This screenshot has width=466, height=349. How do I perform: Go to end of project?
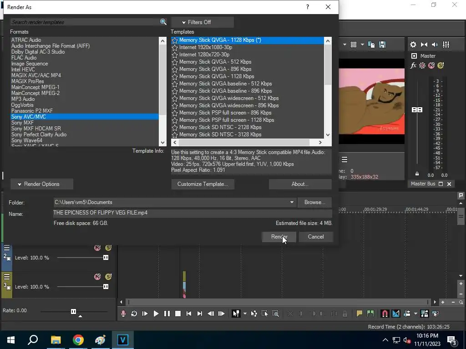click(200, 314)
